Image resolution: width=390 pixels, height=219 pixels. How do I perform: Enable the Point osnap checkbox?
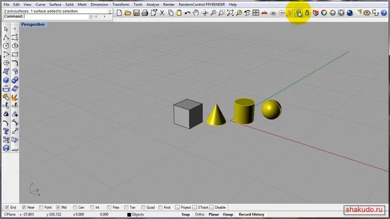click(x=41, y=207)
